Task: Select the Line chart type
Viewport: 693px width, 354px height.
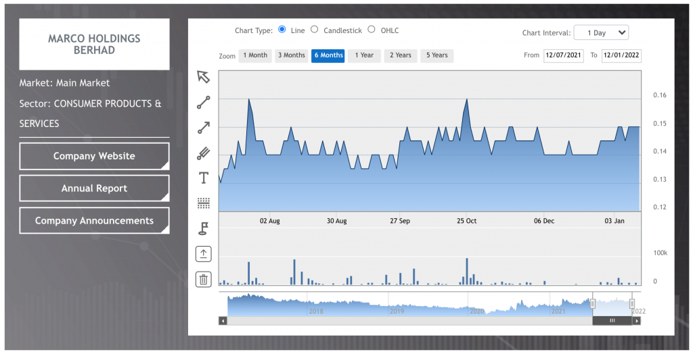Action: pyautogui.click(x=282, y=30)
